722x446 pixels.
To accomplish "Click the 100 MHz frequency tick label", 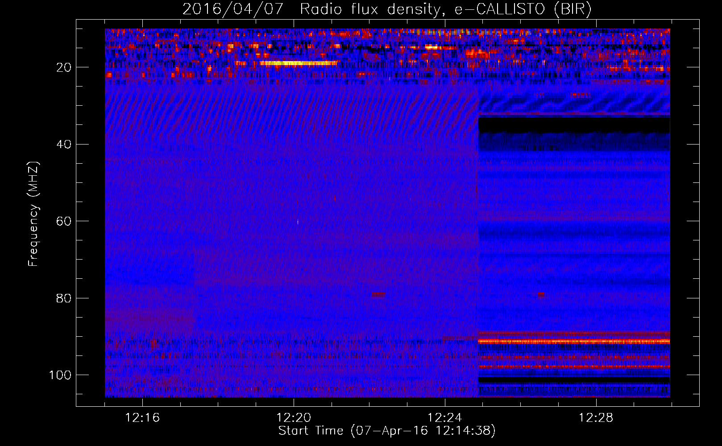I will point(61,375).
